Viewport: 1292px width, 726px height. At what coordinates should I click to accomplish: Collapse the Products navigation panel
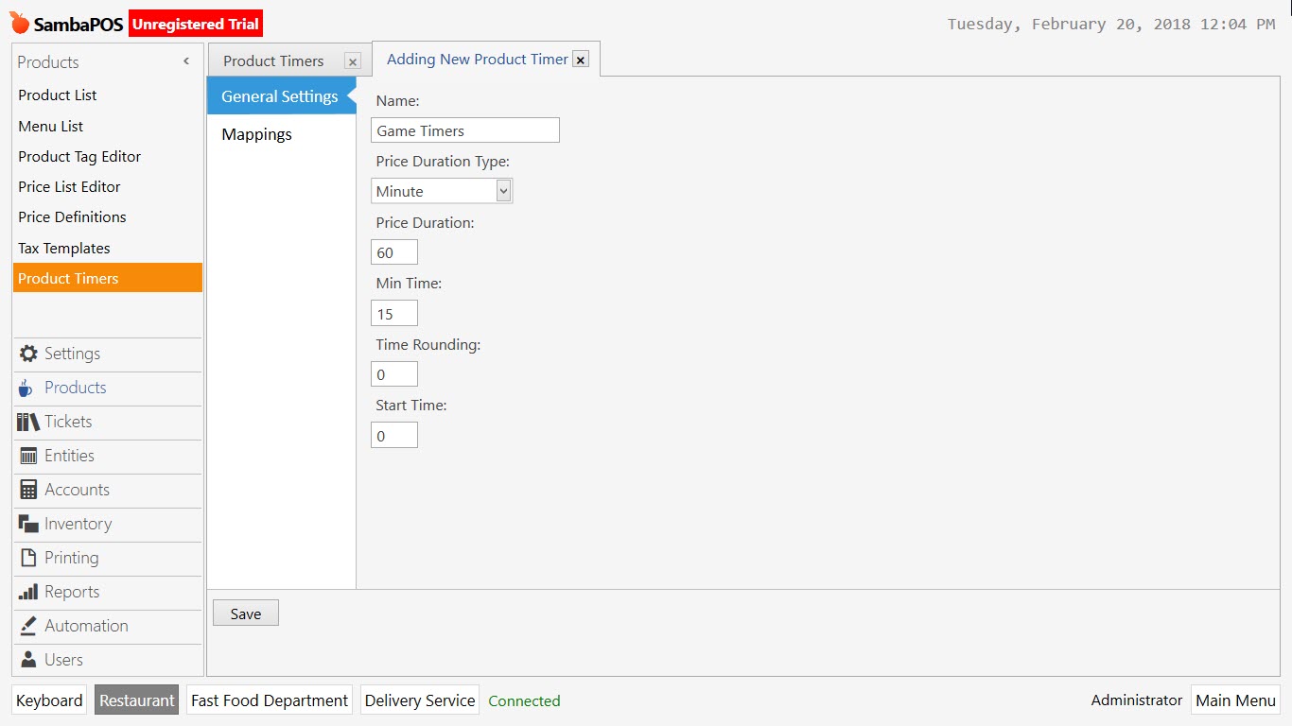185,61
